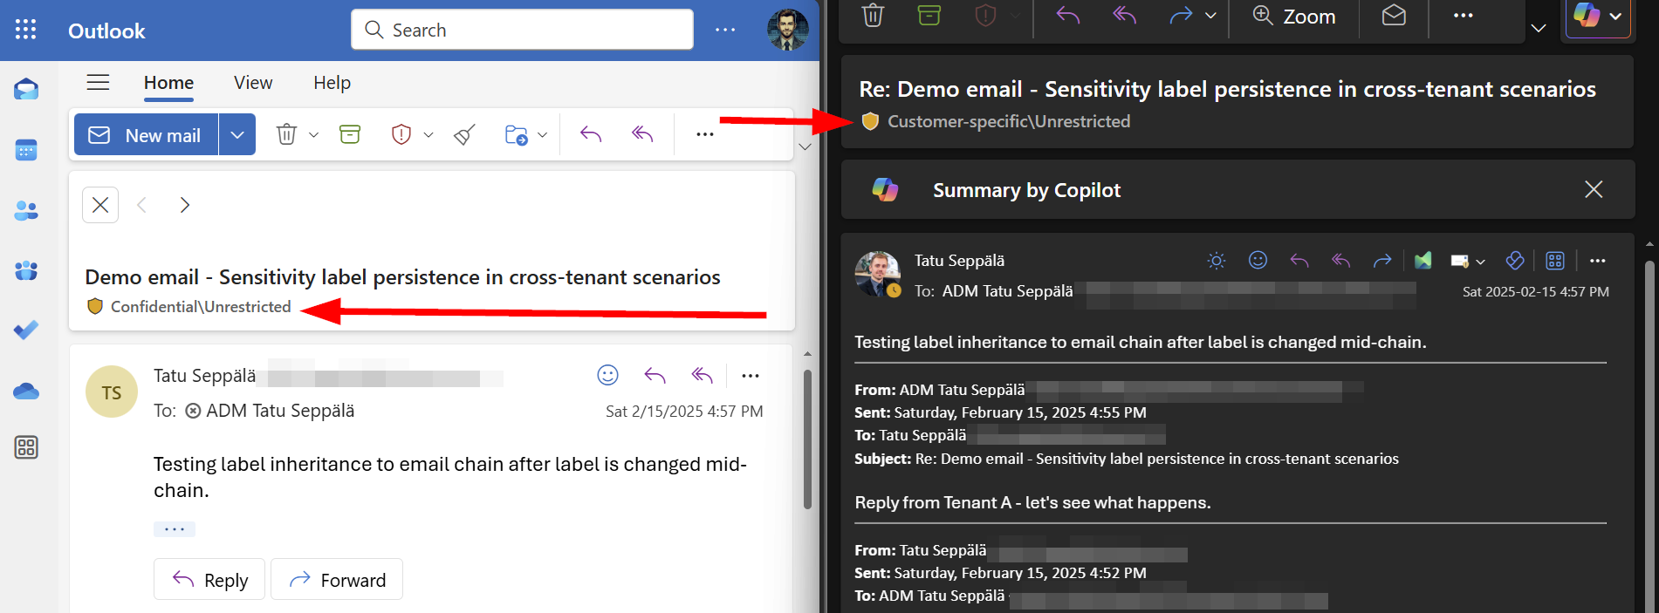The image size is (1659, 613).
Task: Expand the New mail dropdown arrow
Action: tap(237, 135)
